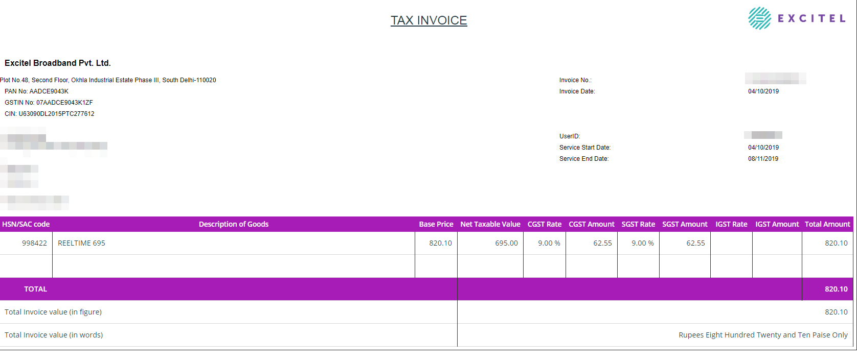Screen dimensions: 857x362
Task: Click the SGST Amount column header
Action: coord(685,224)
